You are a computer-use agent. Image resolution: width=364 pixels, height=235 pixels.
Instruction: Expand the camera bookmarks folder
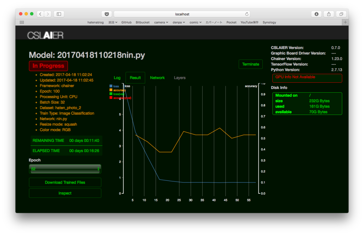point(161,22)
